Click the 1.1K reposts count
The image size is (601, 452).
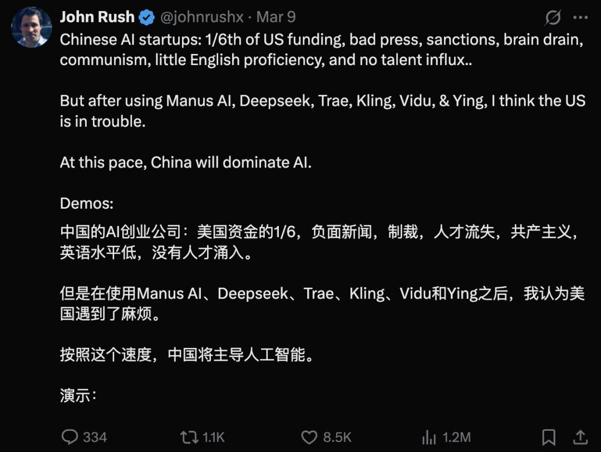(x=214, y=438)
